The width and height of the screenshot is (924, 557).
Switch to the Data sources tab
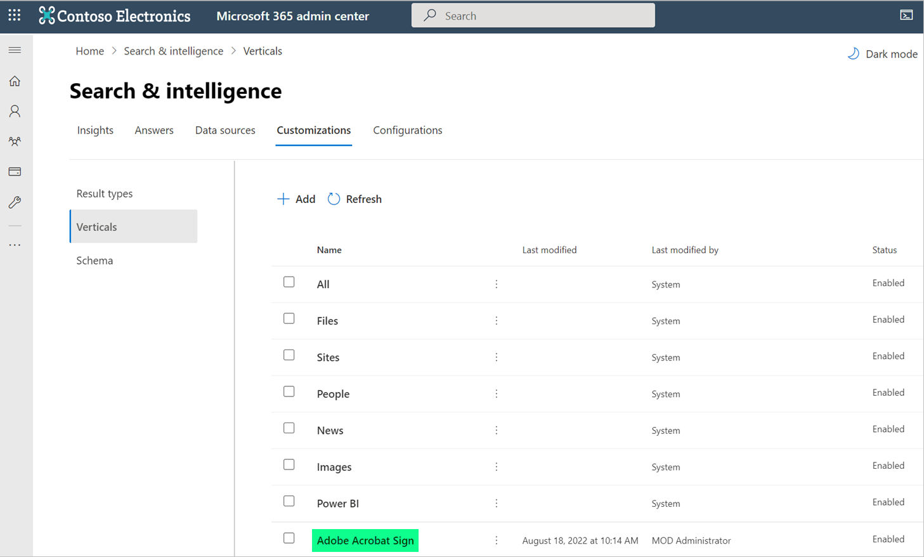pos(225,130)
